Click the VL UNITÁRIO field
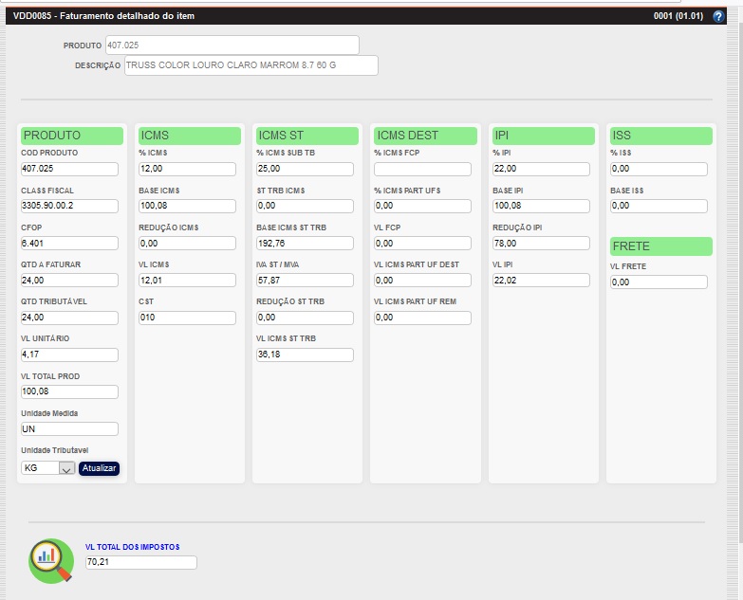The image size is (743, 600). pos(69,355)
